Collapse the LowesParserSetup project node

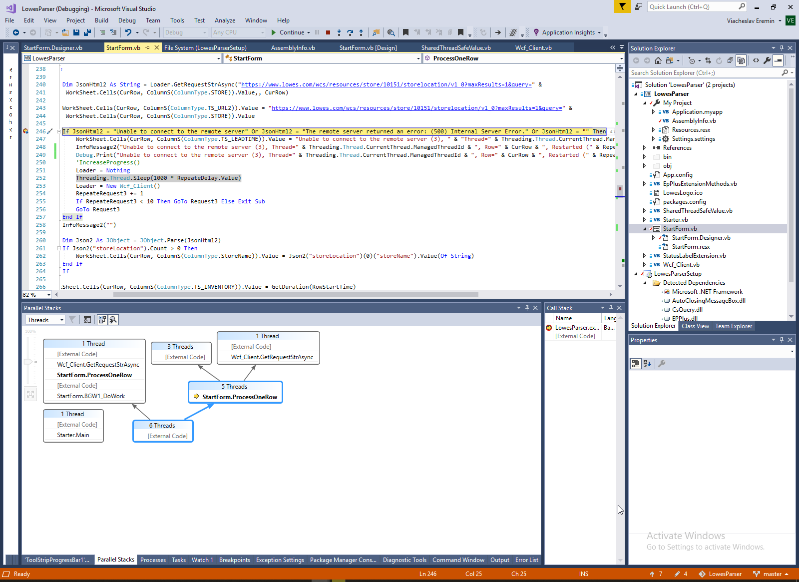tap(635, 274)
